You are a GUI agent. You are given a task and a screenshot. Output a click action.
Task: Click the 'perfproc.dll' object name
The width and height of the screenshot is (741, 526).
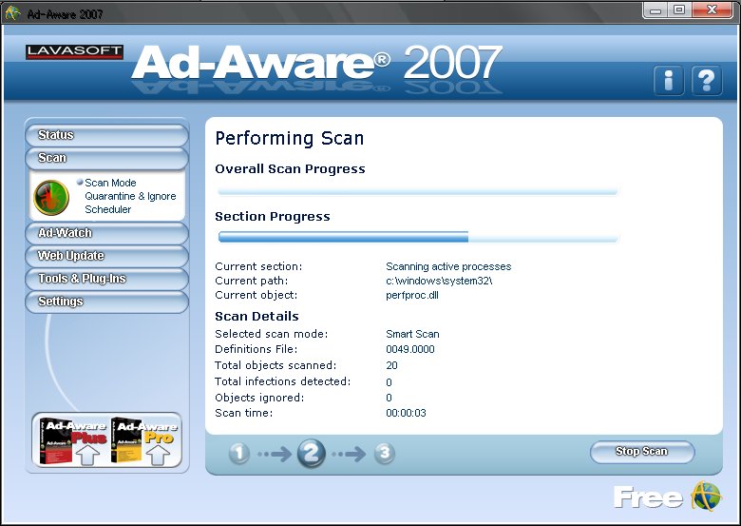(412, 295)
